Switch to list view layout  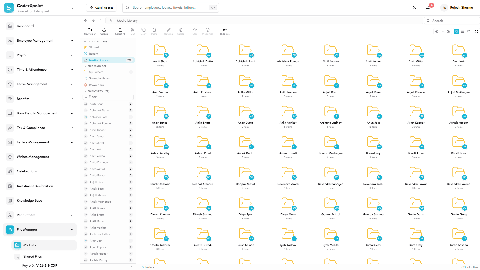[x=462, y=32]
